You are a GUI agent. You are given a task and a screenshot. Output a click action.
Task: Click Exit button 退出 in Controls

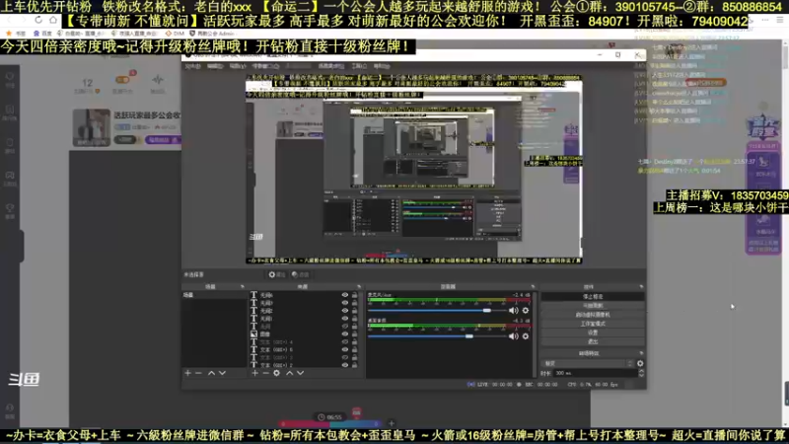click(593, 341)
